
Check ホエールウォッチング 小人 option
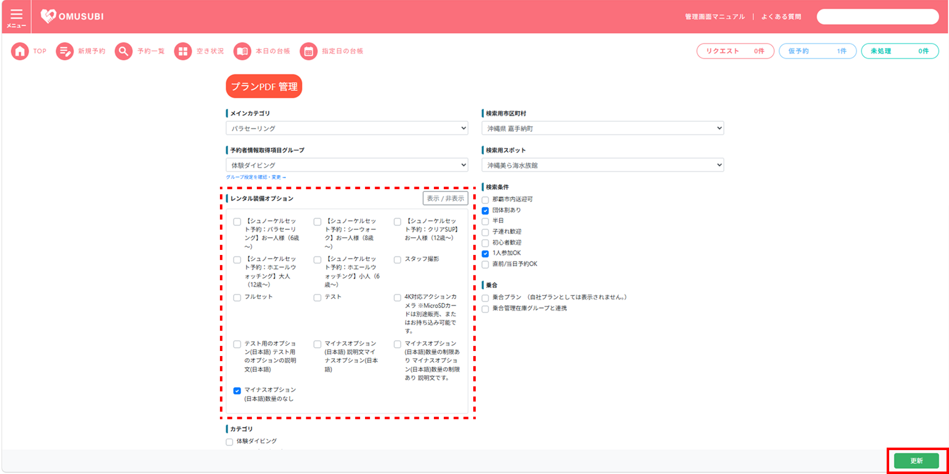point(317,260)
